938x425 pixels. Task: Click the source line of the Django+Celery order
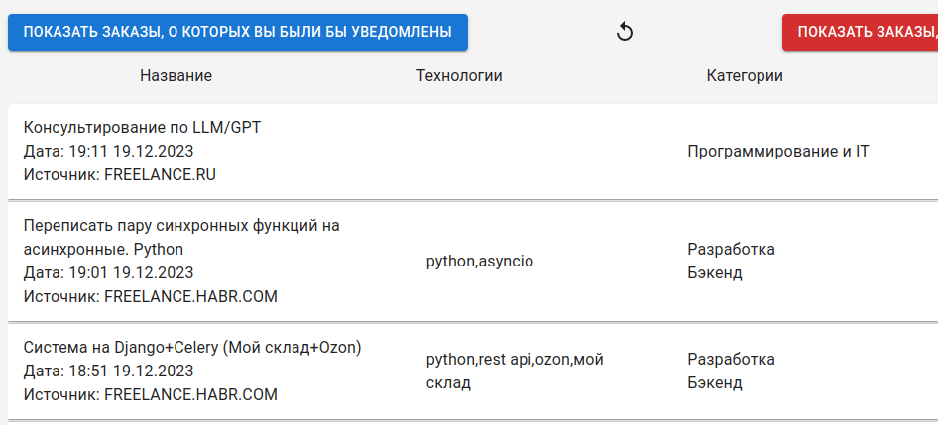pyautogui.click(x=150, y=394)
